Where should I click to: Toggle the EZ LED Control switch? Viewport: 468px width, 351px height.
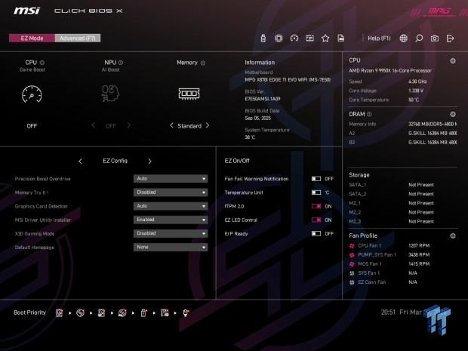pyautogui.click(x=316, y=220)
